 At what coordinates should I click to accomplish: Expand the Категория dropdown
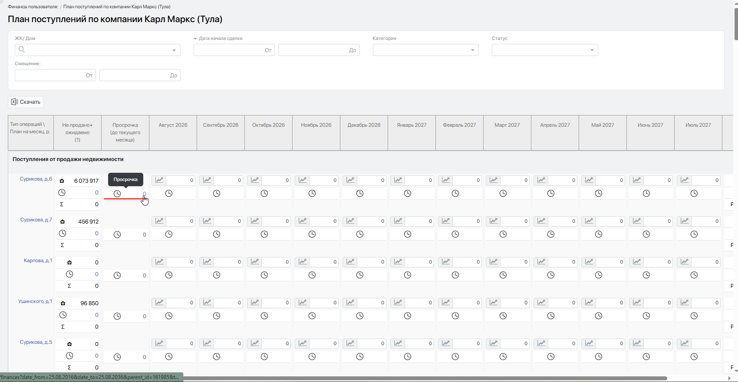(426, 50)
